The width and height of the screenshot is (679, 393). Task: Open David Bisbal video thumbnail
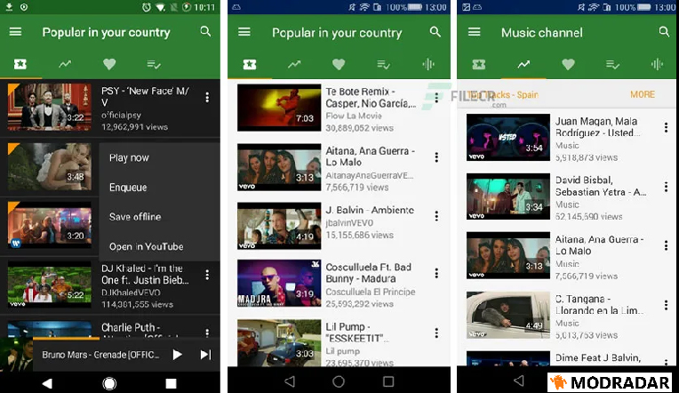tap(508, 196)
